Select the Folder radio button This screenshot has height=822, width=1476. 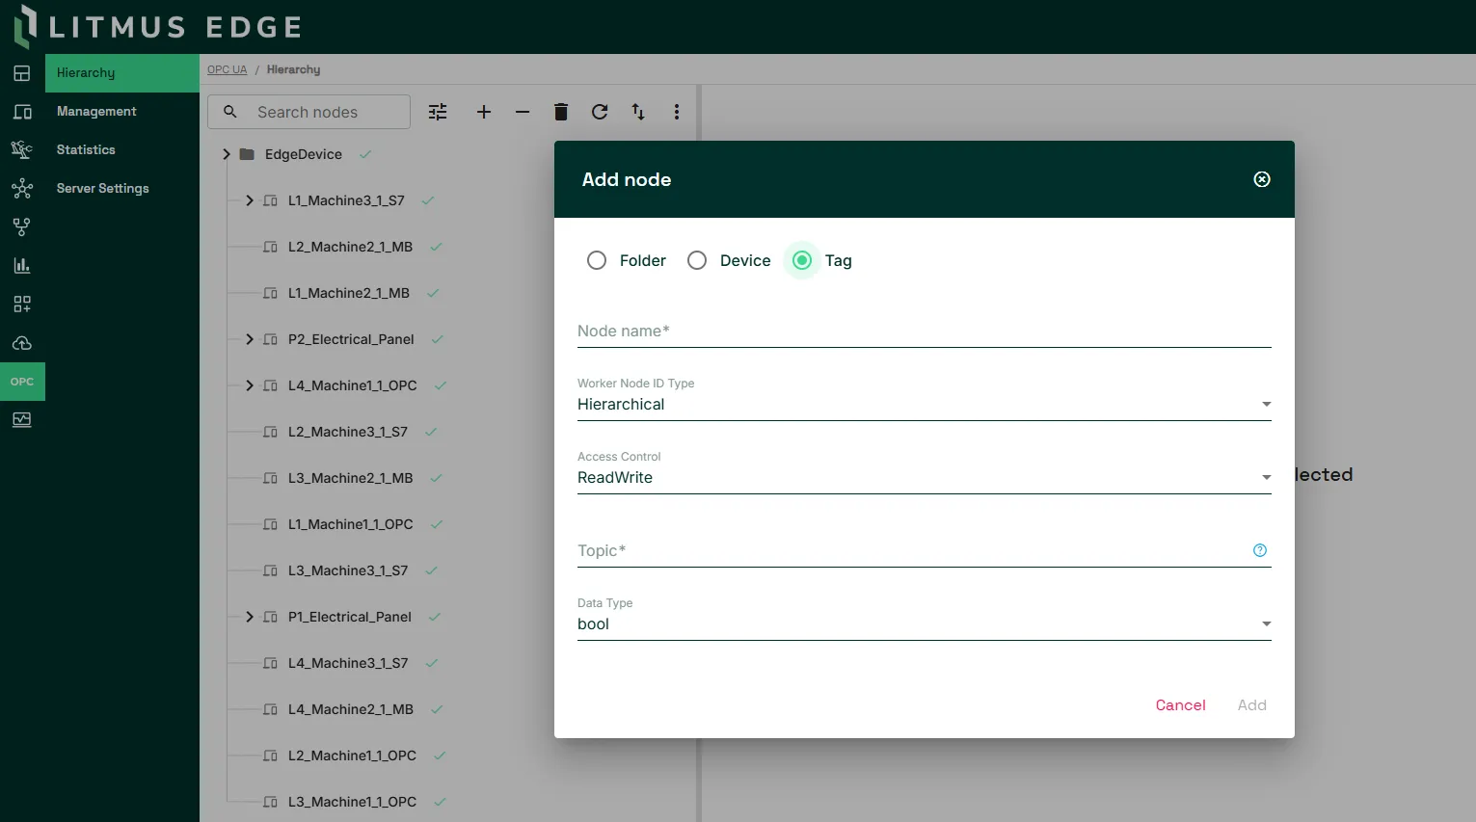(x=597, y=260)
